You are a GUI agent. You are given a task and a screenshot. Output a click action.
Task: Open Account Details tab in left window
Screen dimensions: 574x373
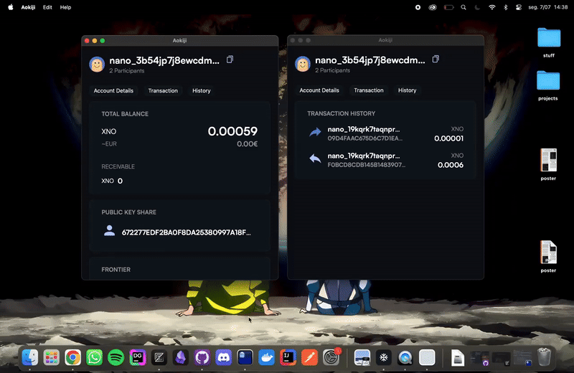coord(113,90)
